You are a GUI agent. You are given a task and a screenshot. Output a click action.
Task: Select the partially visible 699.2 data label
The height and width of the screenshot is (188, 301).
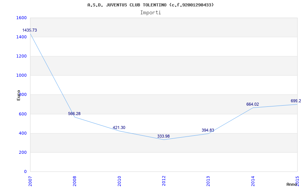coord(296,101)
